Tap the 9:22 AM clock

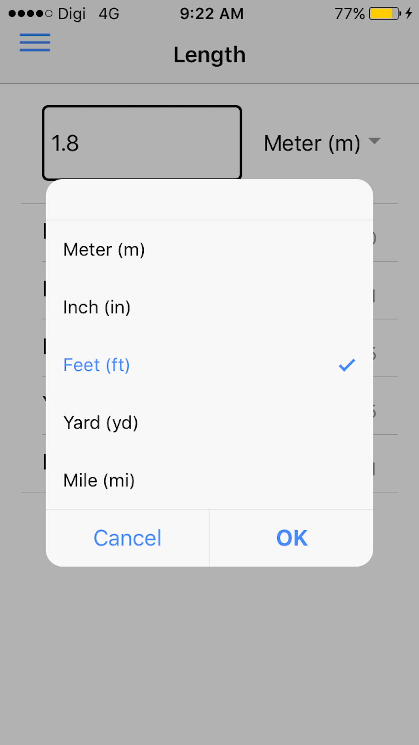(212, 14)
